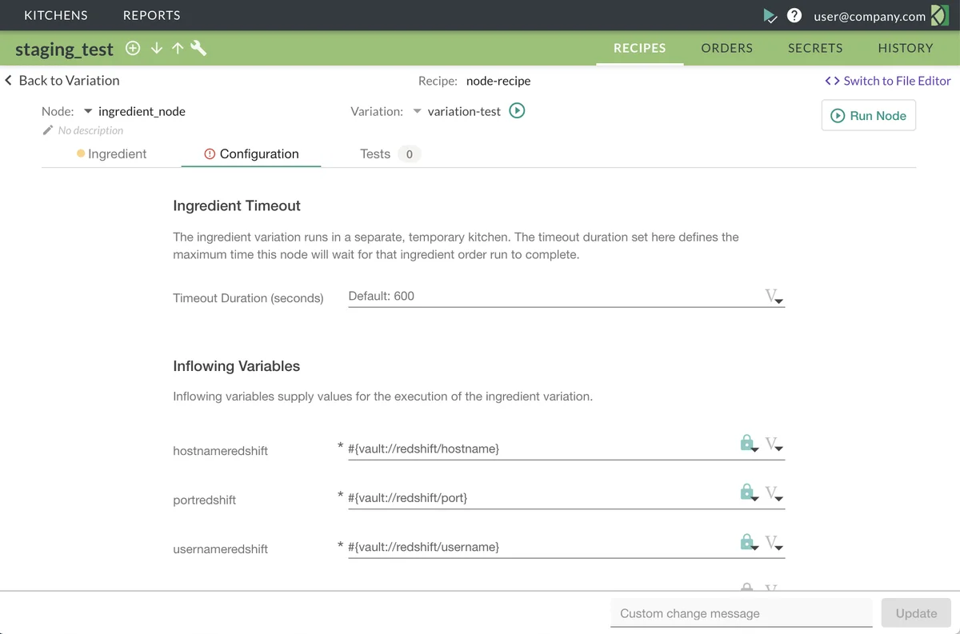
Task: Click the play-check status icon in top bar
Action: [770, 15]
